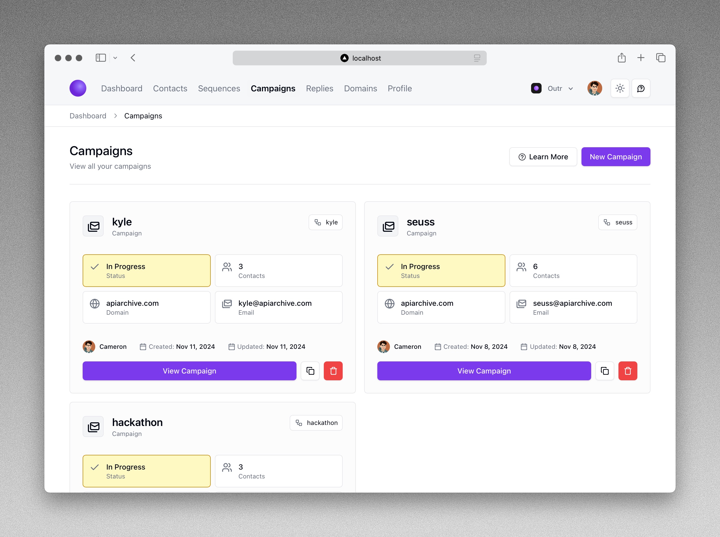720x537 pixels.
Task: Duplicate the kyle campaign
Action: [x=310, y=371]
